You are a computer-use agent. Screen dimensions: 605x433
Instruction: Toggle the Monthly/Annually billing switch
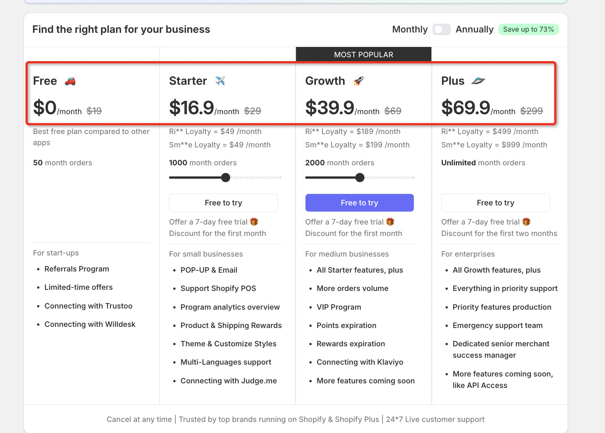(x=442, y=29)
